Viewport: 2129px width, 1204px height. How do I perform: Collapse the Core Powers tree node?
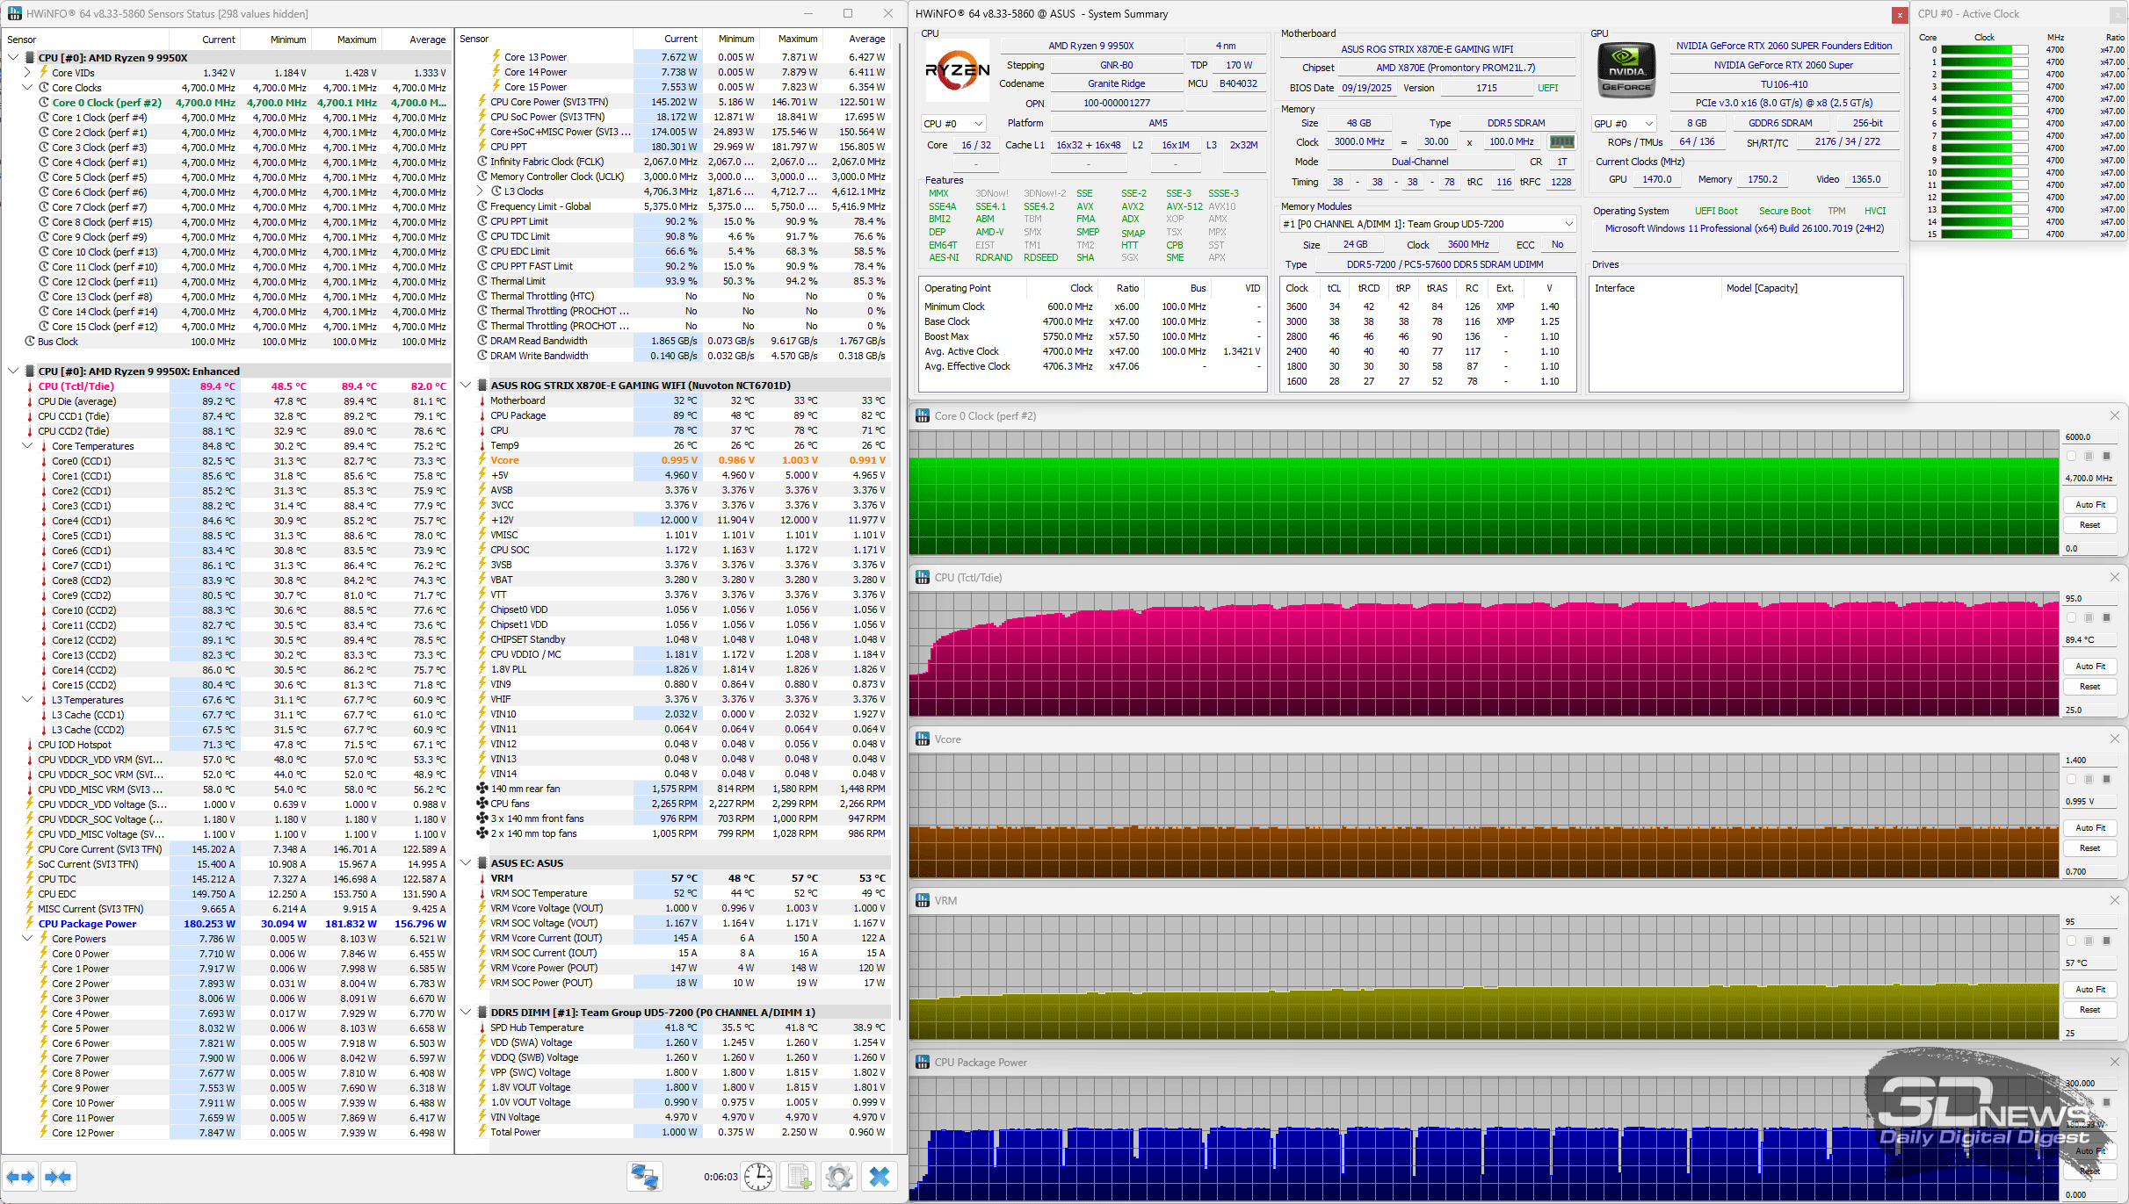[27, 939]
